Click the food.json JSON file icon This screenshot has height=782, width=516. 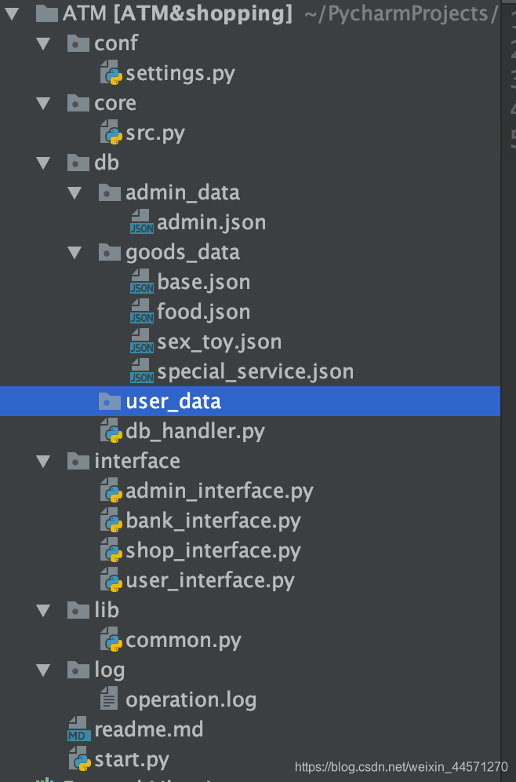click(x=141, y=312)
